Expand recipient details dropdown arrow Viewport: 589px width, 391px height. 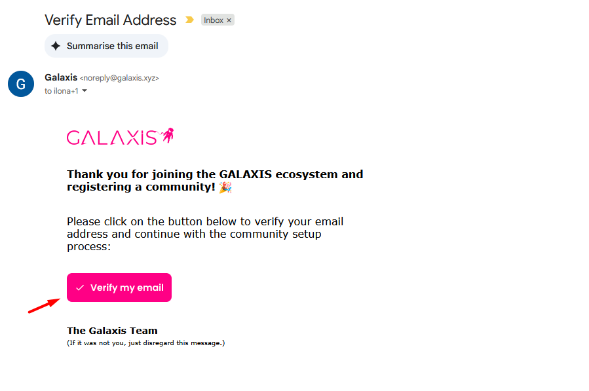[85, 91]
